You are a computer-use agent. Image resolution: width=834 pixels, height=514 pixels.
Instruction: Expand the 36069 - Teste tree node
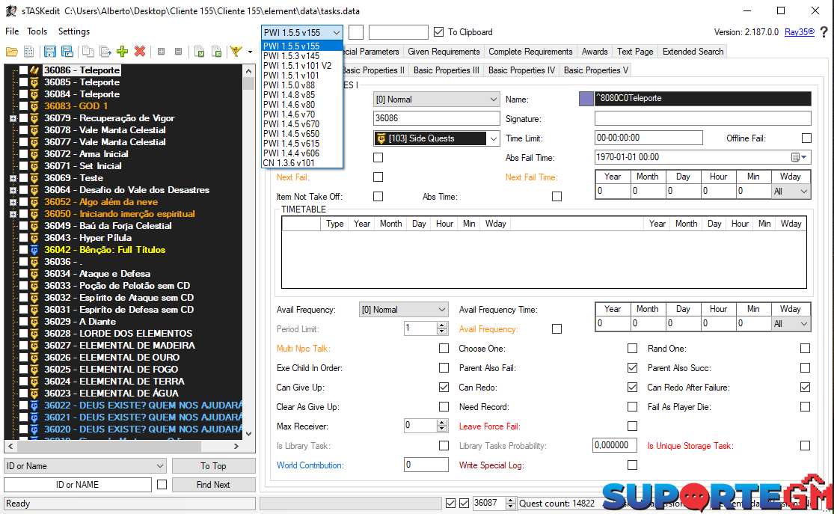coord(13,178)
